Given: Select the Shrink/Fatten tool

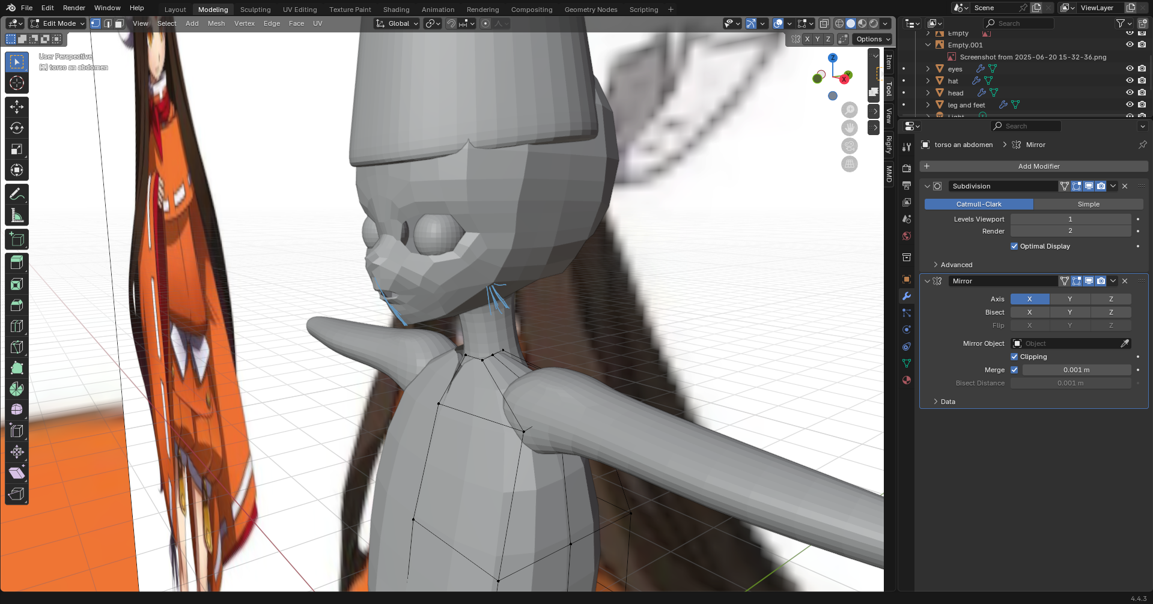Looking at the screenshot, I should pyautogui.click(x=17, y=452).
